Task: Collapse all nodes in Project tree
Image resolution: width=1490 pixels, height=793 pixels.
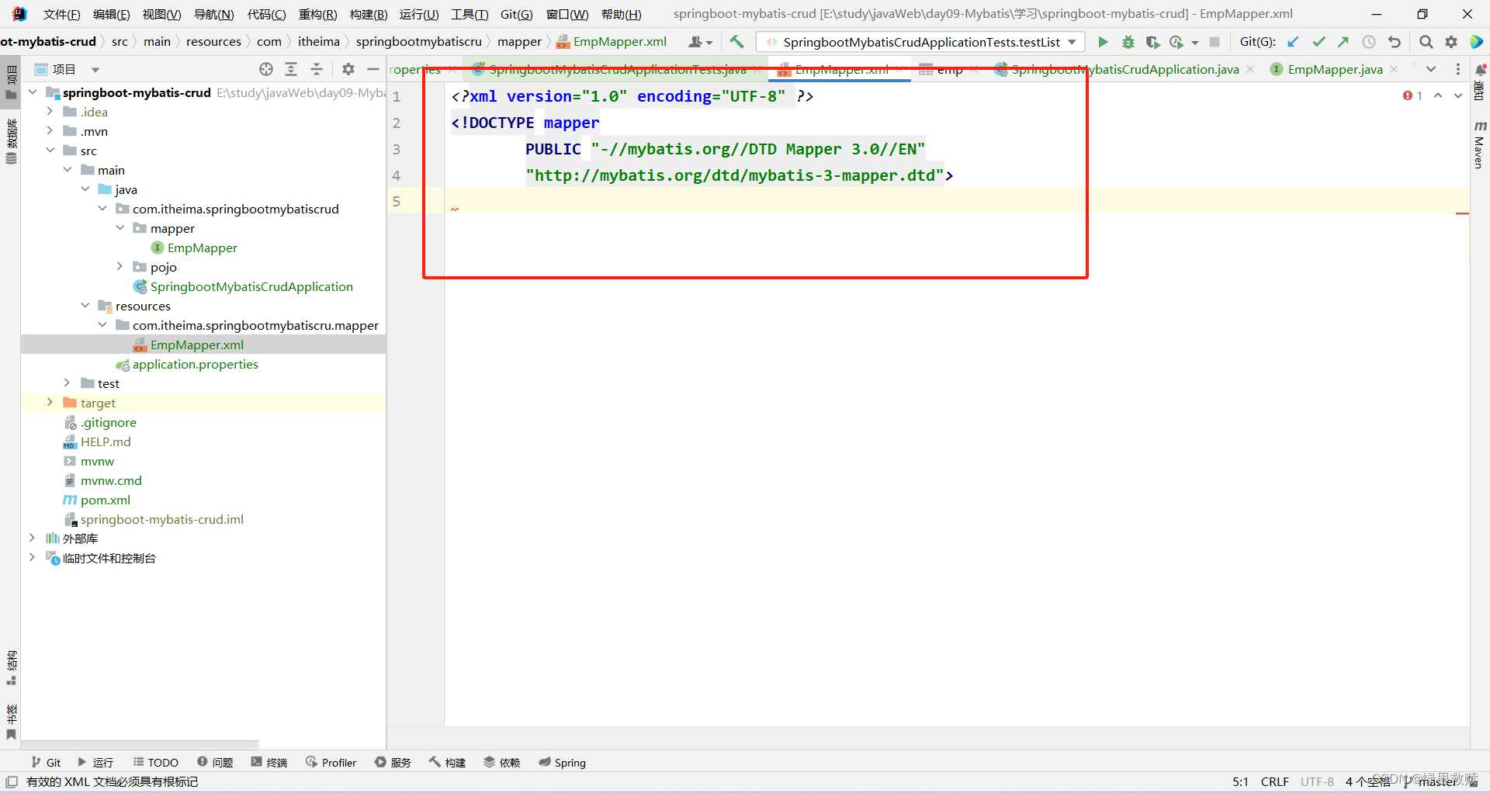Action: (x=316, y=69)
